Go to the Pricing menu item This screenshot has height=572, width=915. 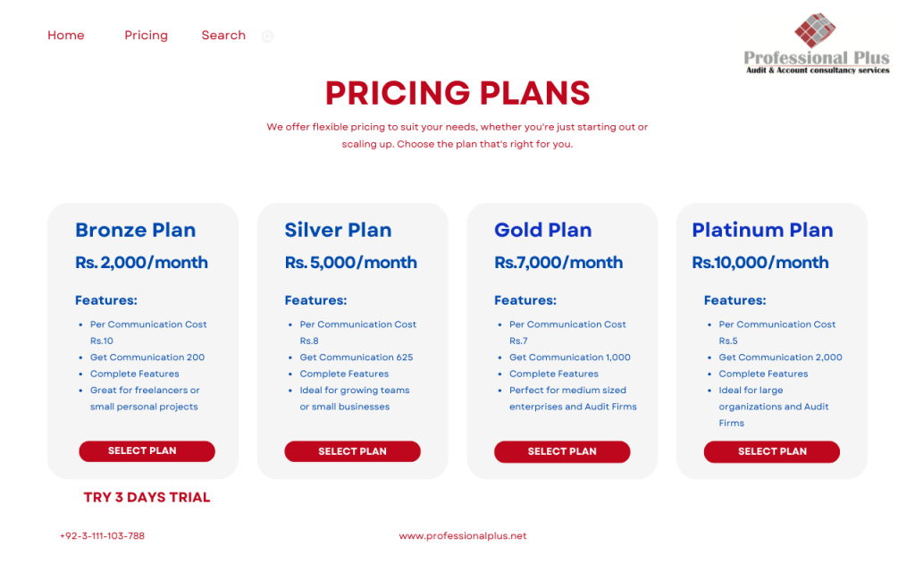tap(146, 36)
